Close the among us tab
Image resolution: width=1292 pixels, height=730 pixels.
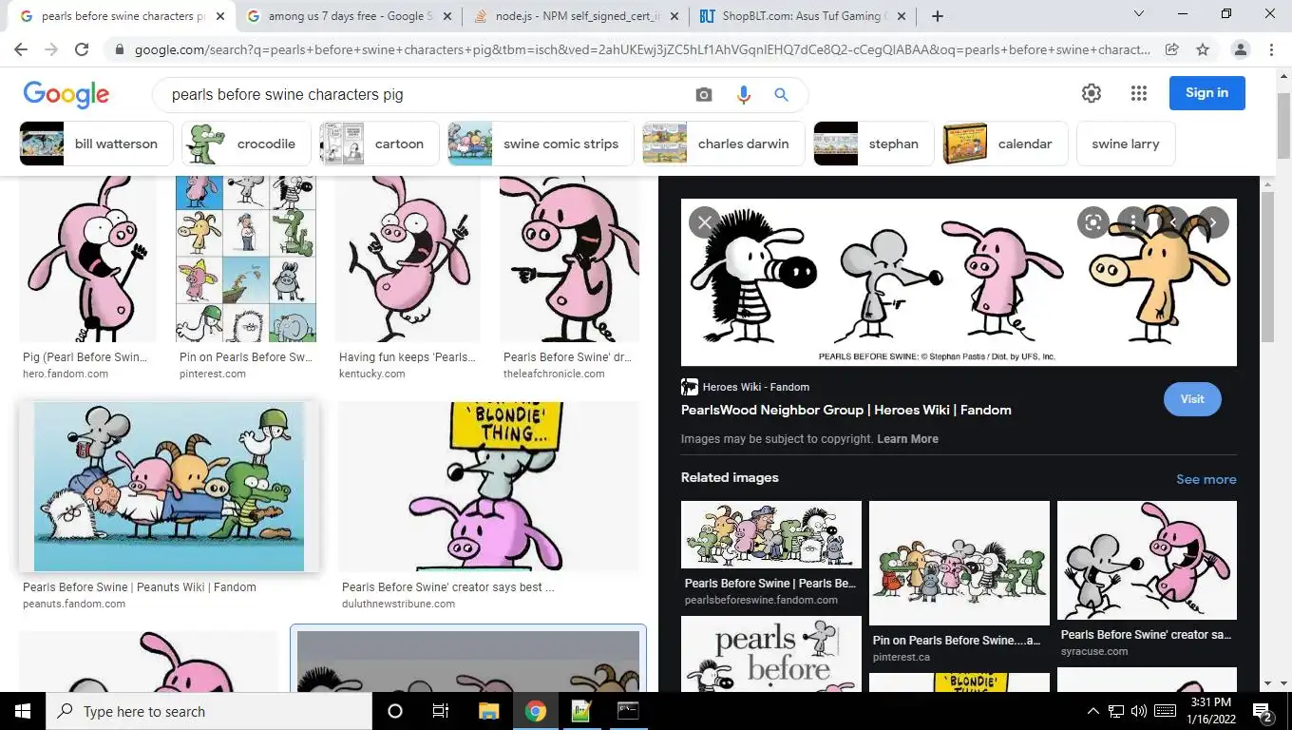(446, 16)
